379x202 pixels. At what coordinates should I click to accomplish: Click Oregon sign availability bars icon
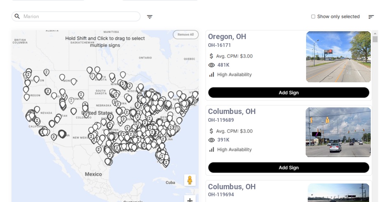point(212,74)
